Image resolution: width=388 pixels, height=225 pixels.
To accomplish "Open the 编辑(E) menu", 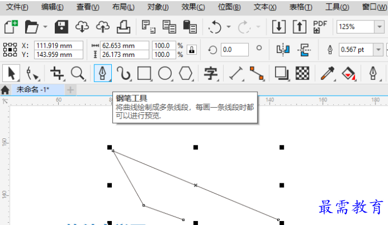I will click(x=52, y=7).
